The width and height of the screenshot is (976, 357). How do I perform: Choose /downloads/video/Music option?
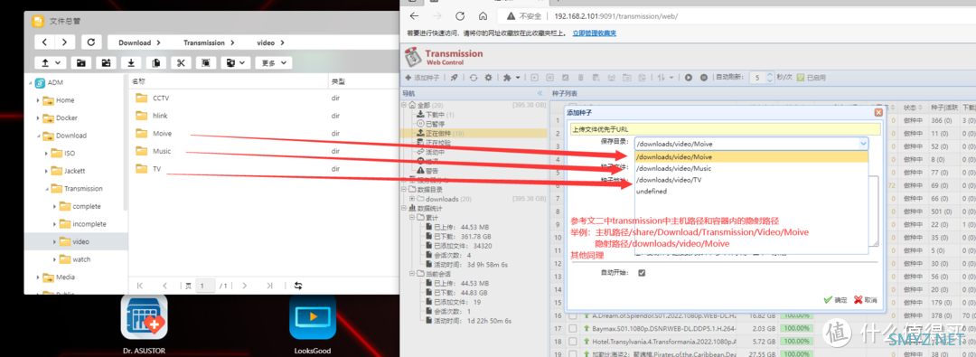751,168
